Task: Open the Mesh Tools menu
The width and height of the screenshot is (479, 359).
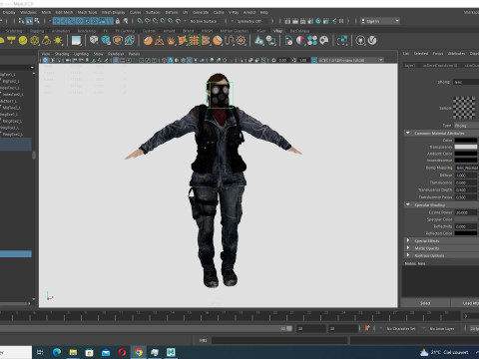Action: point(87,12)
